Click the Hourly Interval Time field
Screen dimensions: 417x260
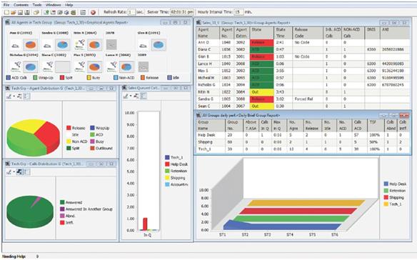(x=238, y=12)
